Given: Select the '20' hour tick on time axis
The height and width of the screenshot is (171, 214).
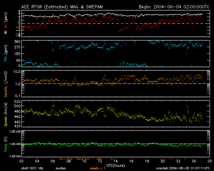Looking at the screenshot, I should 163,161.
